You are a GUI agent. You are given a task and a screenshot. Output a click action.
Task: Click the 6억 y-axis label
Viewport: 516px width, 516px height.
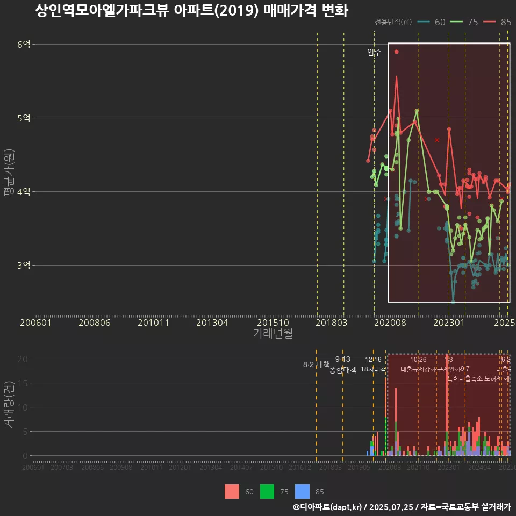point(24,45)
